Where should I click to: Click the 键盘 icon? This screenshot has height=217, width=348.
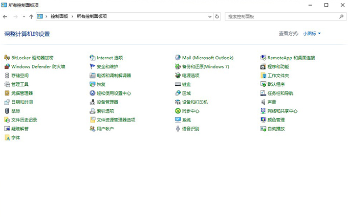pos(178,84)
